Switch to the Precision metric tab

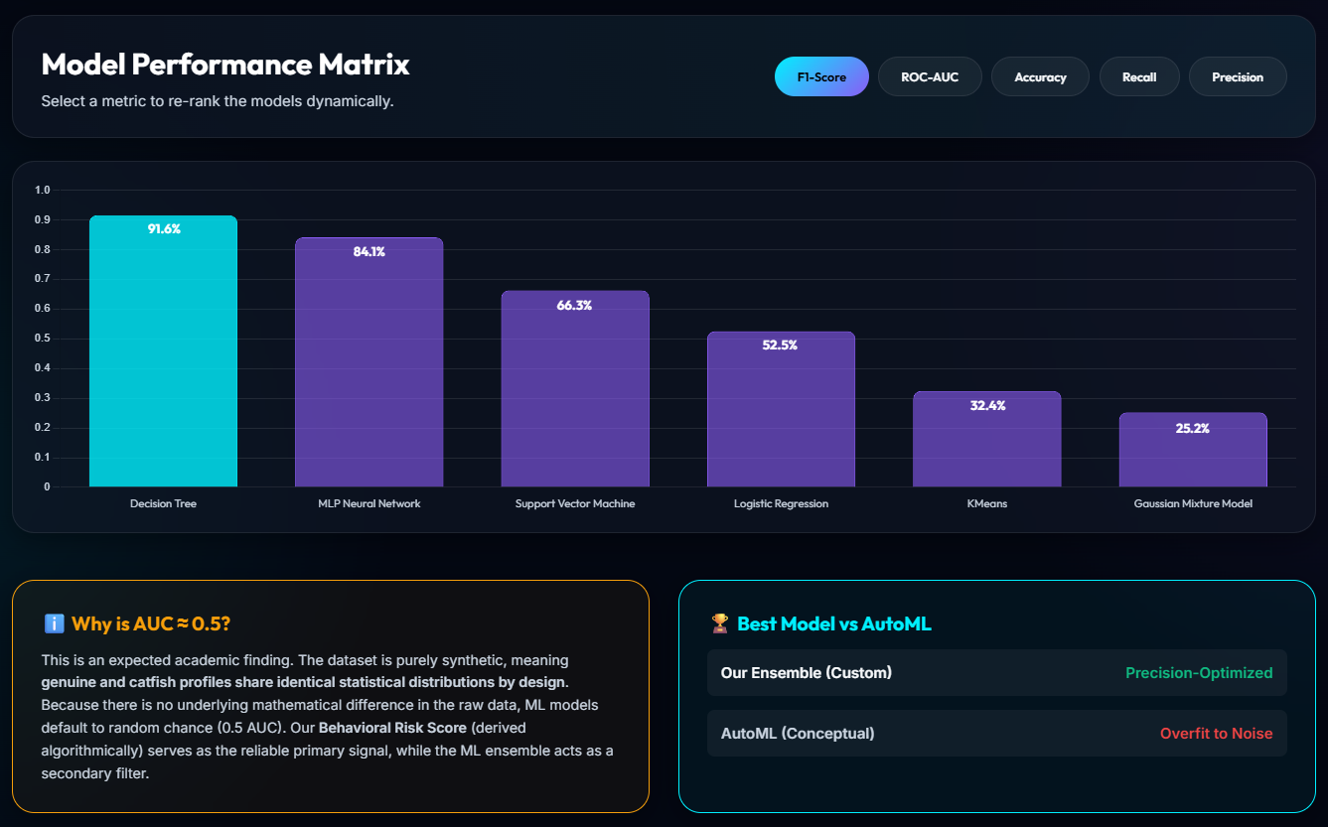[1238, 76]
